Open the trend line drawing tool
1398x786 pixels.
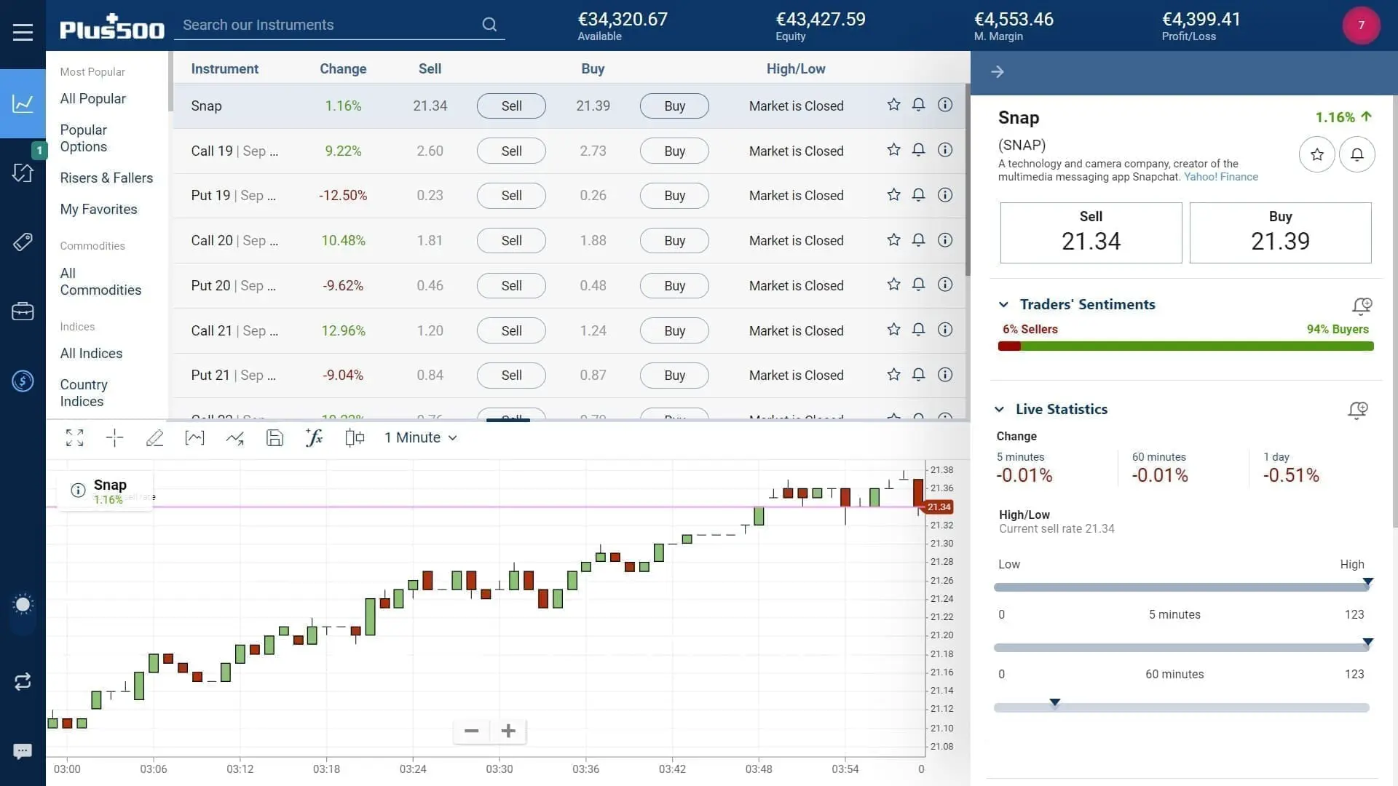pos(234,437)
